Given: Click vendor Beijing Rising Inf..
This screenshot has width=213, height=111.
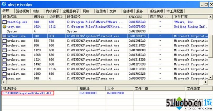Looking at the screenshot, I should [191, 26].
